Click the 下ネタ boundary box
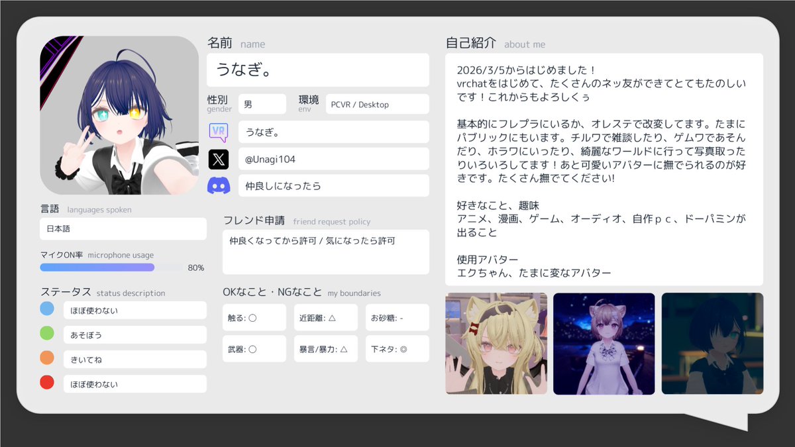Image resolution: width=795 pixels, height=447 pixels. pos(397,349)
